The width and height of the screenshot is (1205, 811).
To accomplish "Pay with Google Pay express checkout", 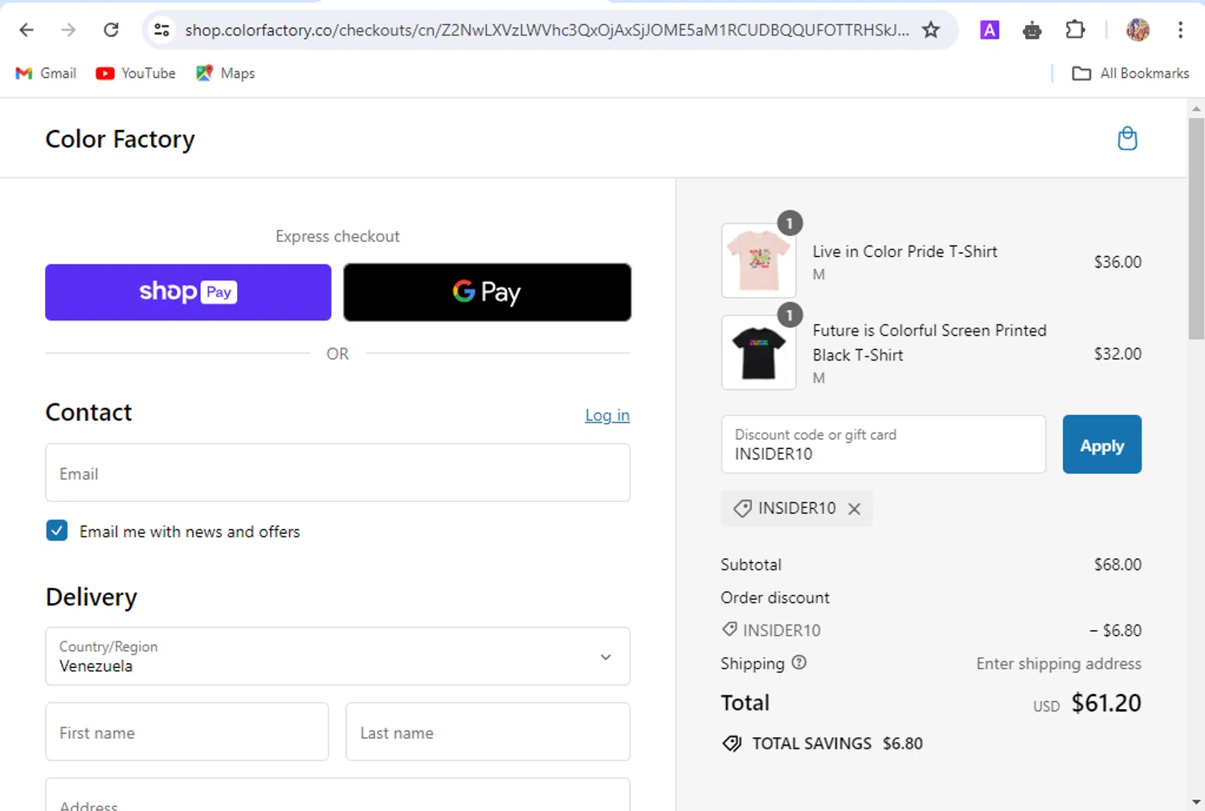I will tap(487, 292).
